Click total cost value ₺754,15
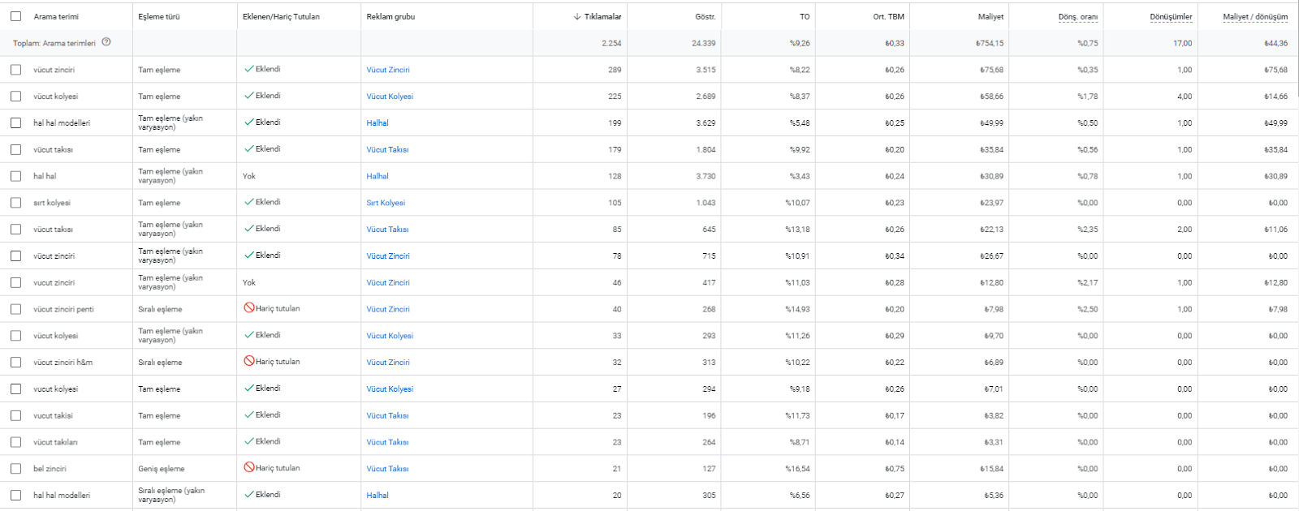The width and height of the screenshot is (1299, 511). (x=990, y=43)
